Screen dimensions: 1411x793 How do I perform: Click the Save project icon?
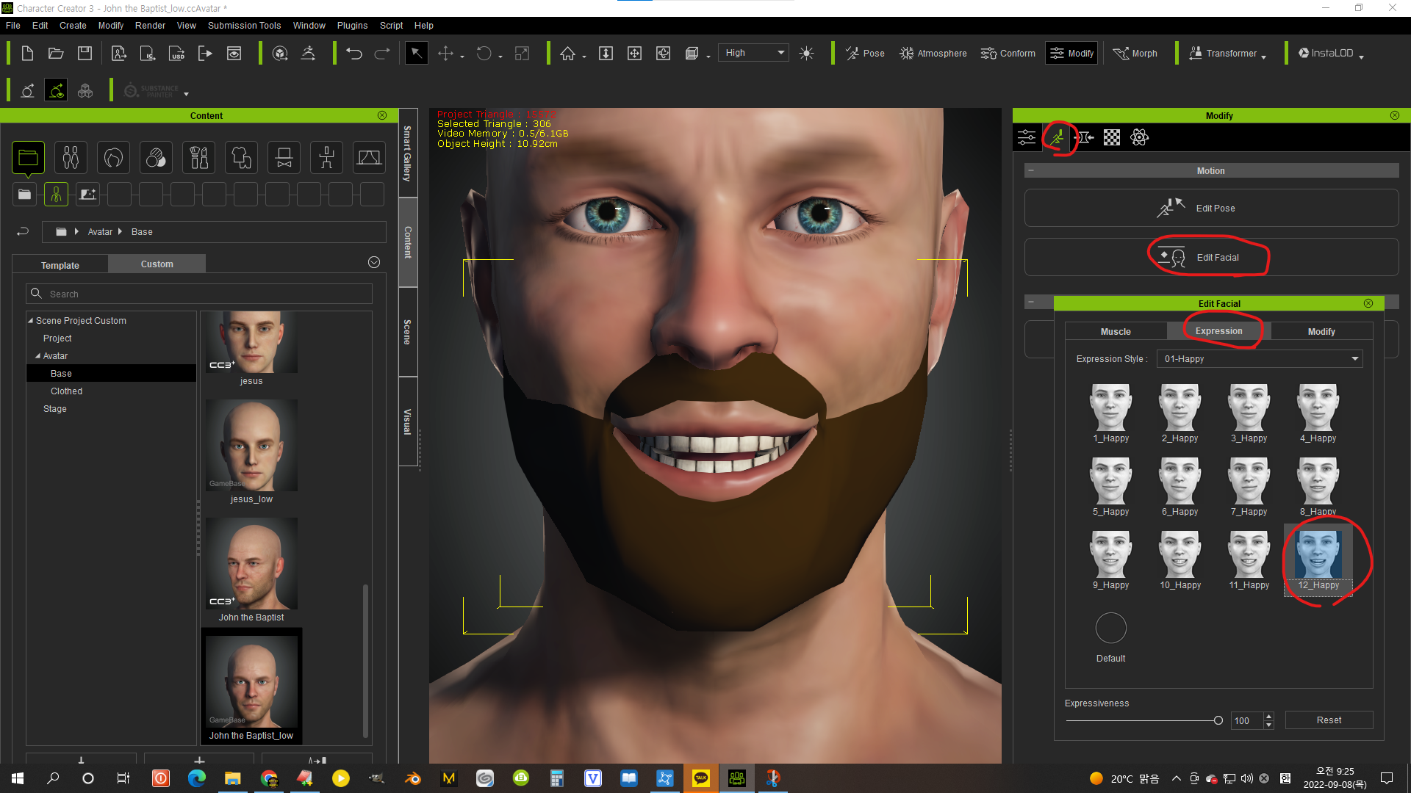[85, 53]
